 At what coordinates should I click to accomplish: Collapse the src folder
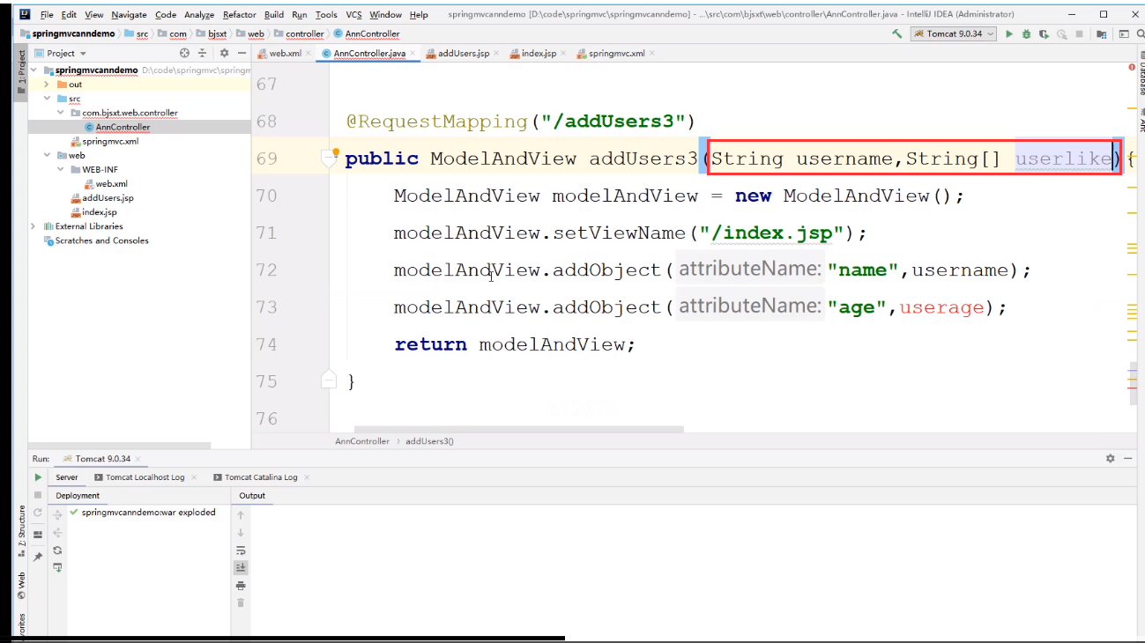pos(47,99)
